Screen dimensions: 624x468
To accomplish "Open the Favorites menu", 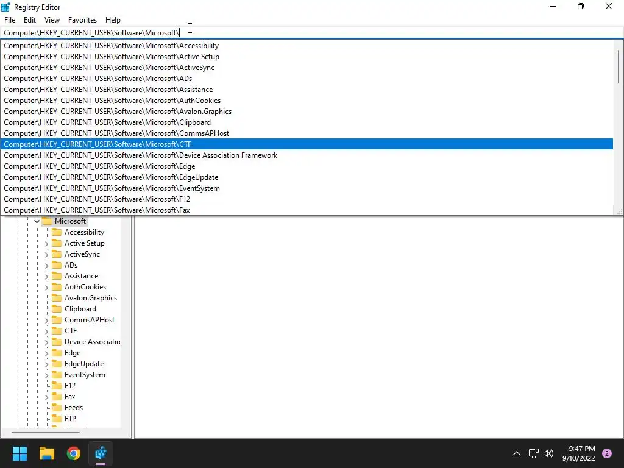I will [x=82, y=20].
